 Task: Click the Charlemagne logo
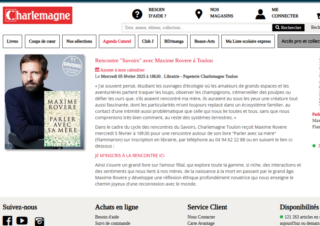(x=37, y=15)
